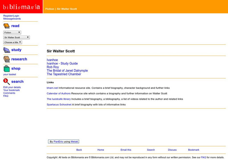Click the Bibliomania logo
Image resolution: width=228 pixels, height=160 pixels.
(21, 7)
